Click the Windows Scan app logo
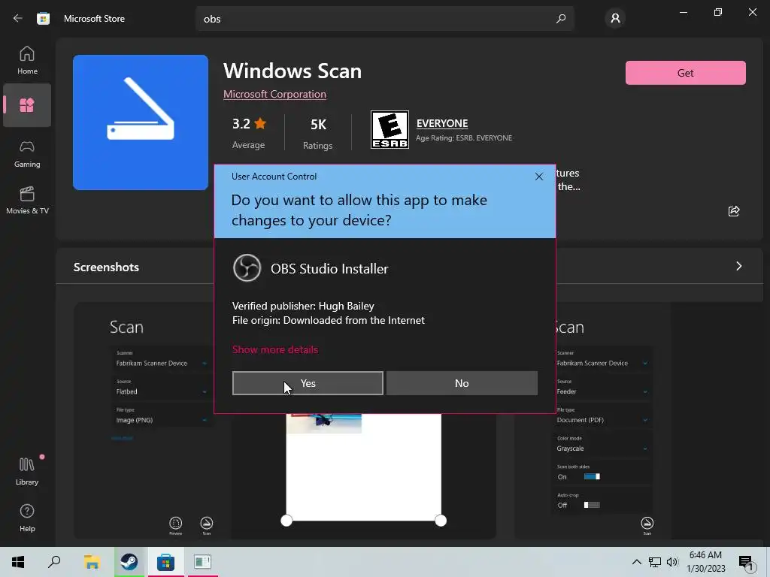The image size is (770, 577). (x=141, y=122)
